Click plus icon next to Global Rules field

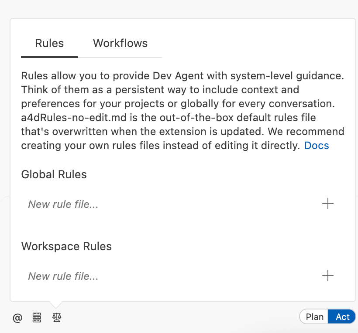click(x=327, y=204)
